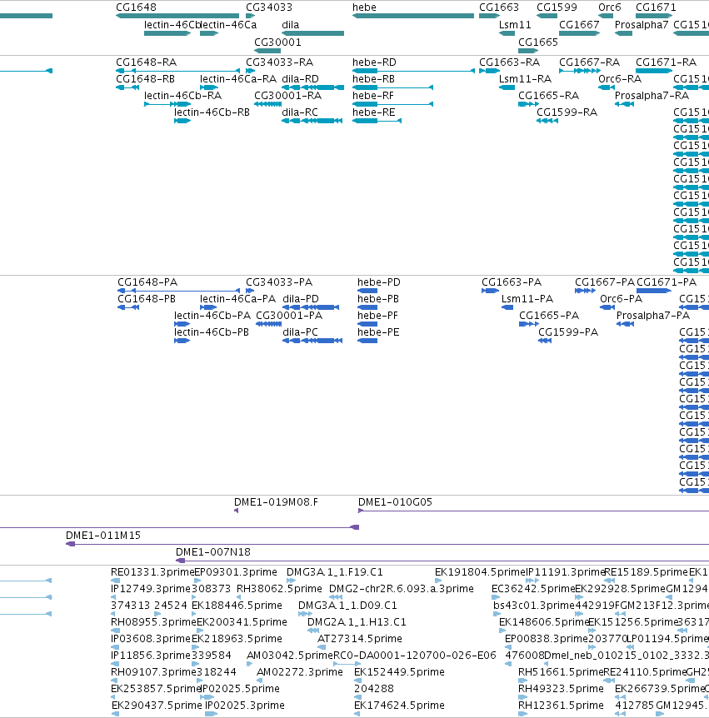Select transcript hebe-RD

click(374, 62)
